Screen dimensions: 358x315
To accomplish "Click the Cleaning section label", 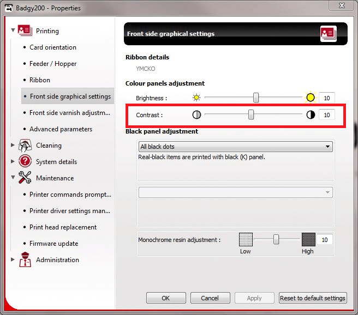I will pos(49,146).
